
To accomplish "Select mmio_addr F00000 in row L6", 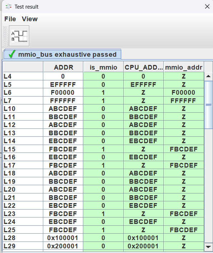I will click(184, 92).
